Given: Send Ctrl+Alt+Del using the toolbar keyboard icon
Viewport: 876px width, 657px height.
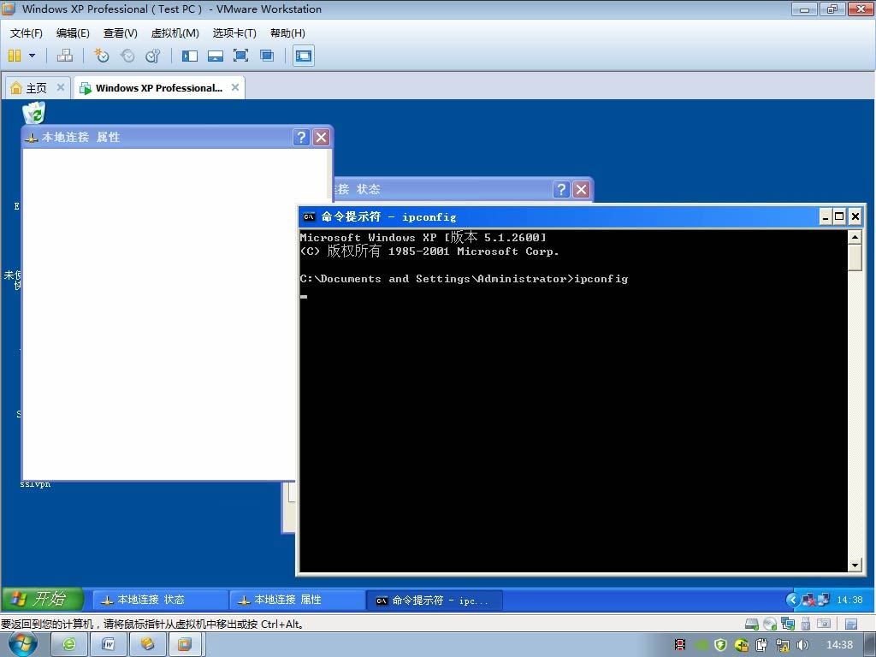Looking at the screenshot, I should 65,56.
